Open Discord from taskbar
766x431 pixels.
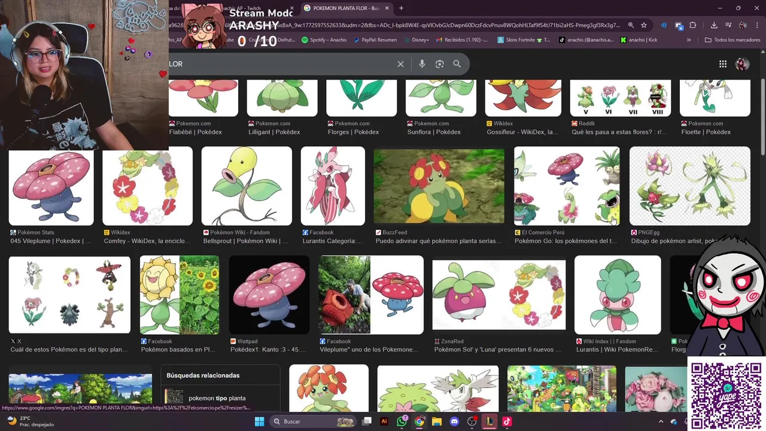tap(454, 421)
